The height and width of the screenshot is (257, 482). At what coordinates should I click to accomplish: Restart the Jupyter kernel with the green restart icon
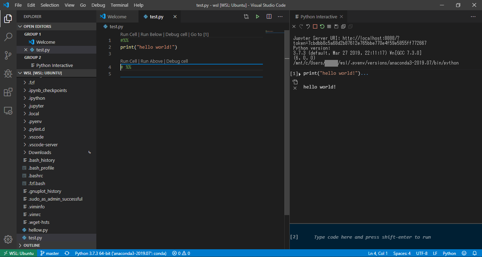(x=322, y=26)
